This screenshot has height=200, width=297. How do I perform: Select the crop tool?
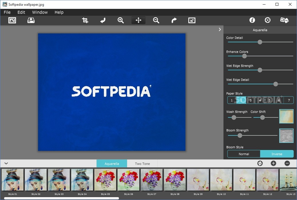click(x=85, y=20)
